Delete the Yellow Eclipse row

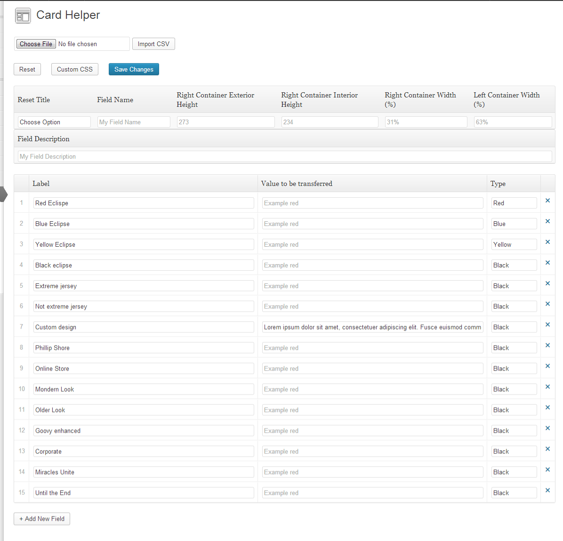pyautogui.click(x=547, y=242)
